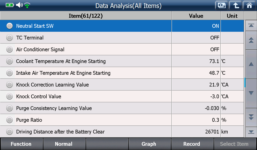Open the Function menu
257x150 pixels.
coord(21,144)
